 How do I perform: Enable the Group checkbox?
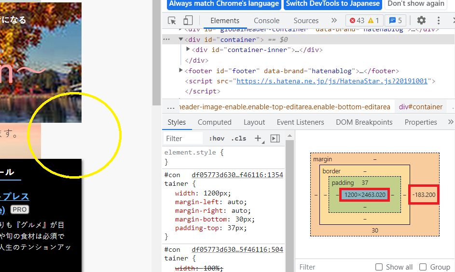tap(423, 267)
